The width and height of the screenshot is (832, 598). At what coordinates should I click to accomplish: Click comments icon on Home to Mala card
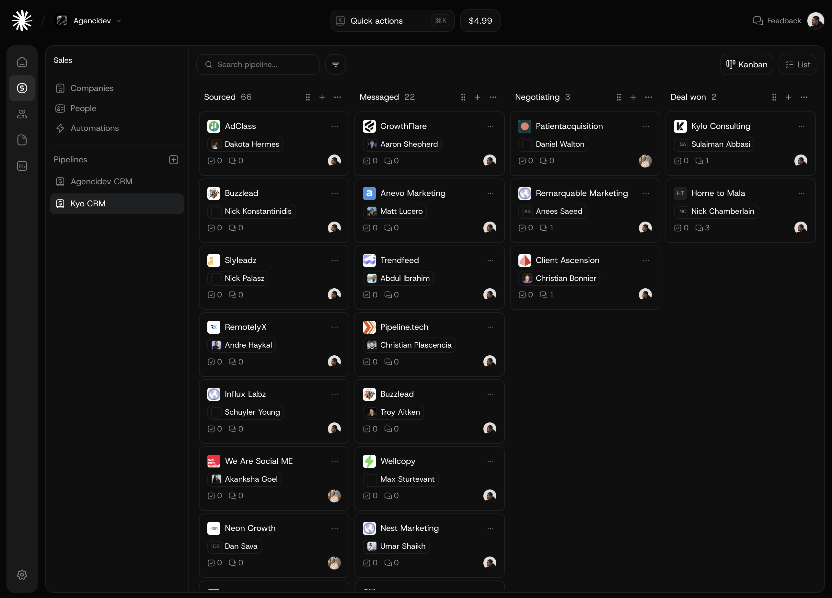pyautogui.click(x=699, y=228)
